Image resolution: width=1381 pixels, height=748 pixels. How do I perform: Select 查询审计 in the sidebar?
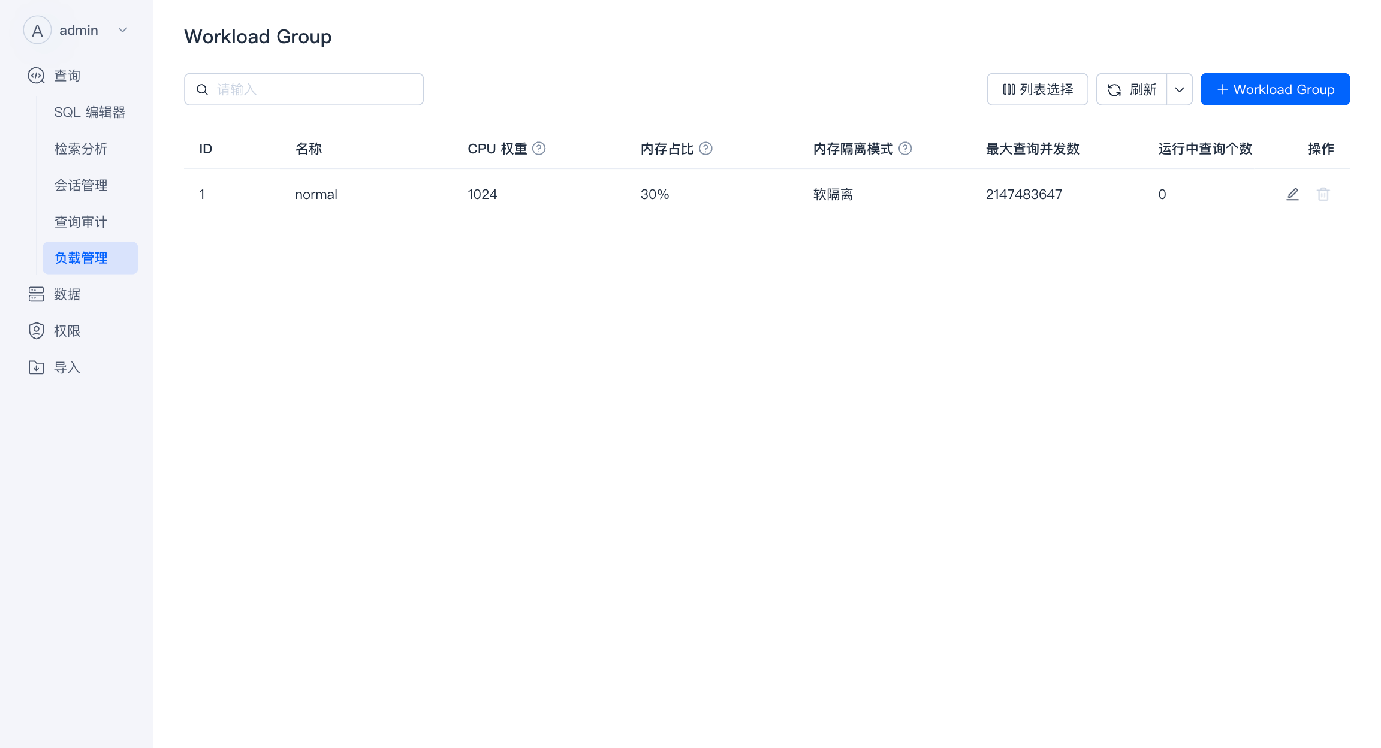81,222
